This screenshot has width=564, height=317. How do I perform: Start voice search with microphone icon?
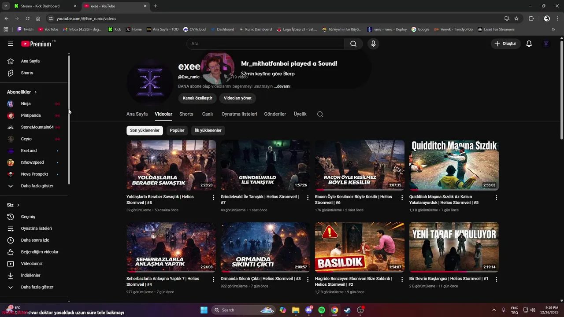coord(373,44)
